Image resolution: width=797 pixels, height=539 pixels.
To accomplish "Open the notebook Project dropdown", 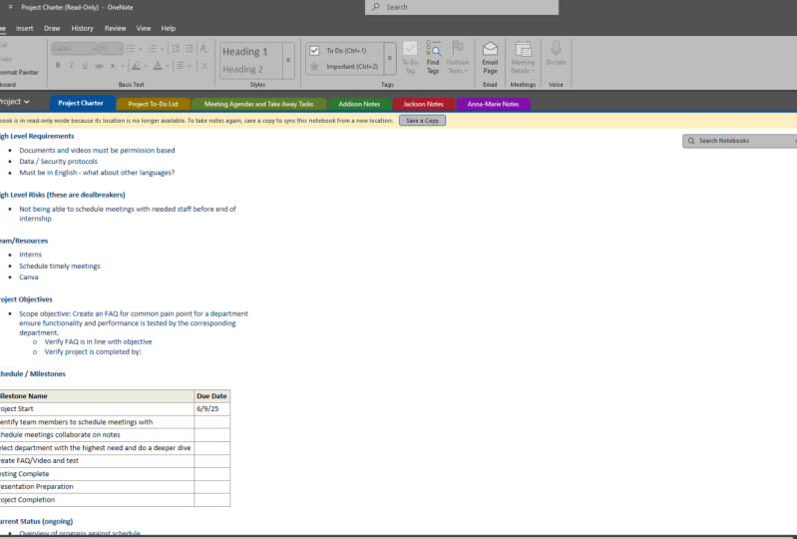I will (14, 102).
